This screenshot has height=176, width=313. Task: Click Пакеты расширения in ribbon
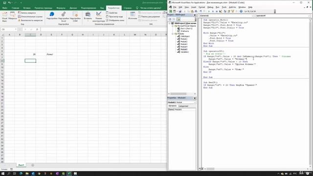(149, 17)
